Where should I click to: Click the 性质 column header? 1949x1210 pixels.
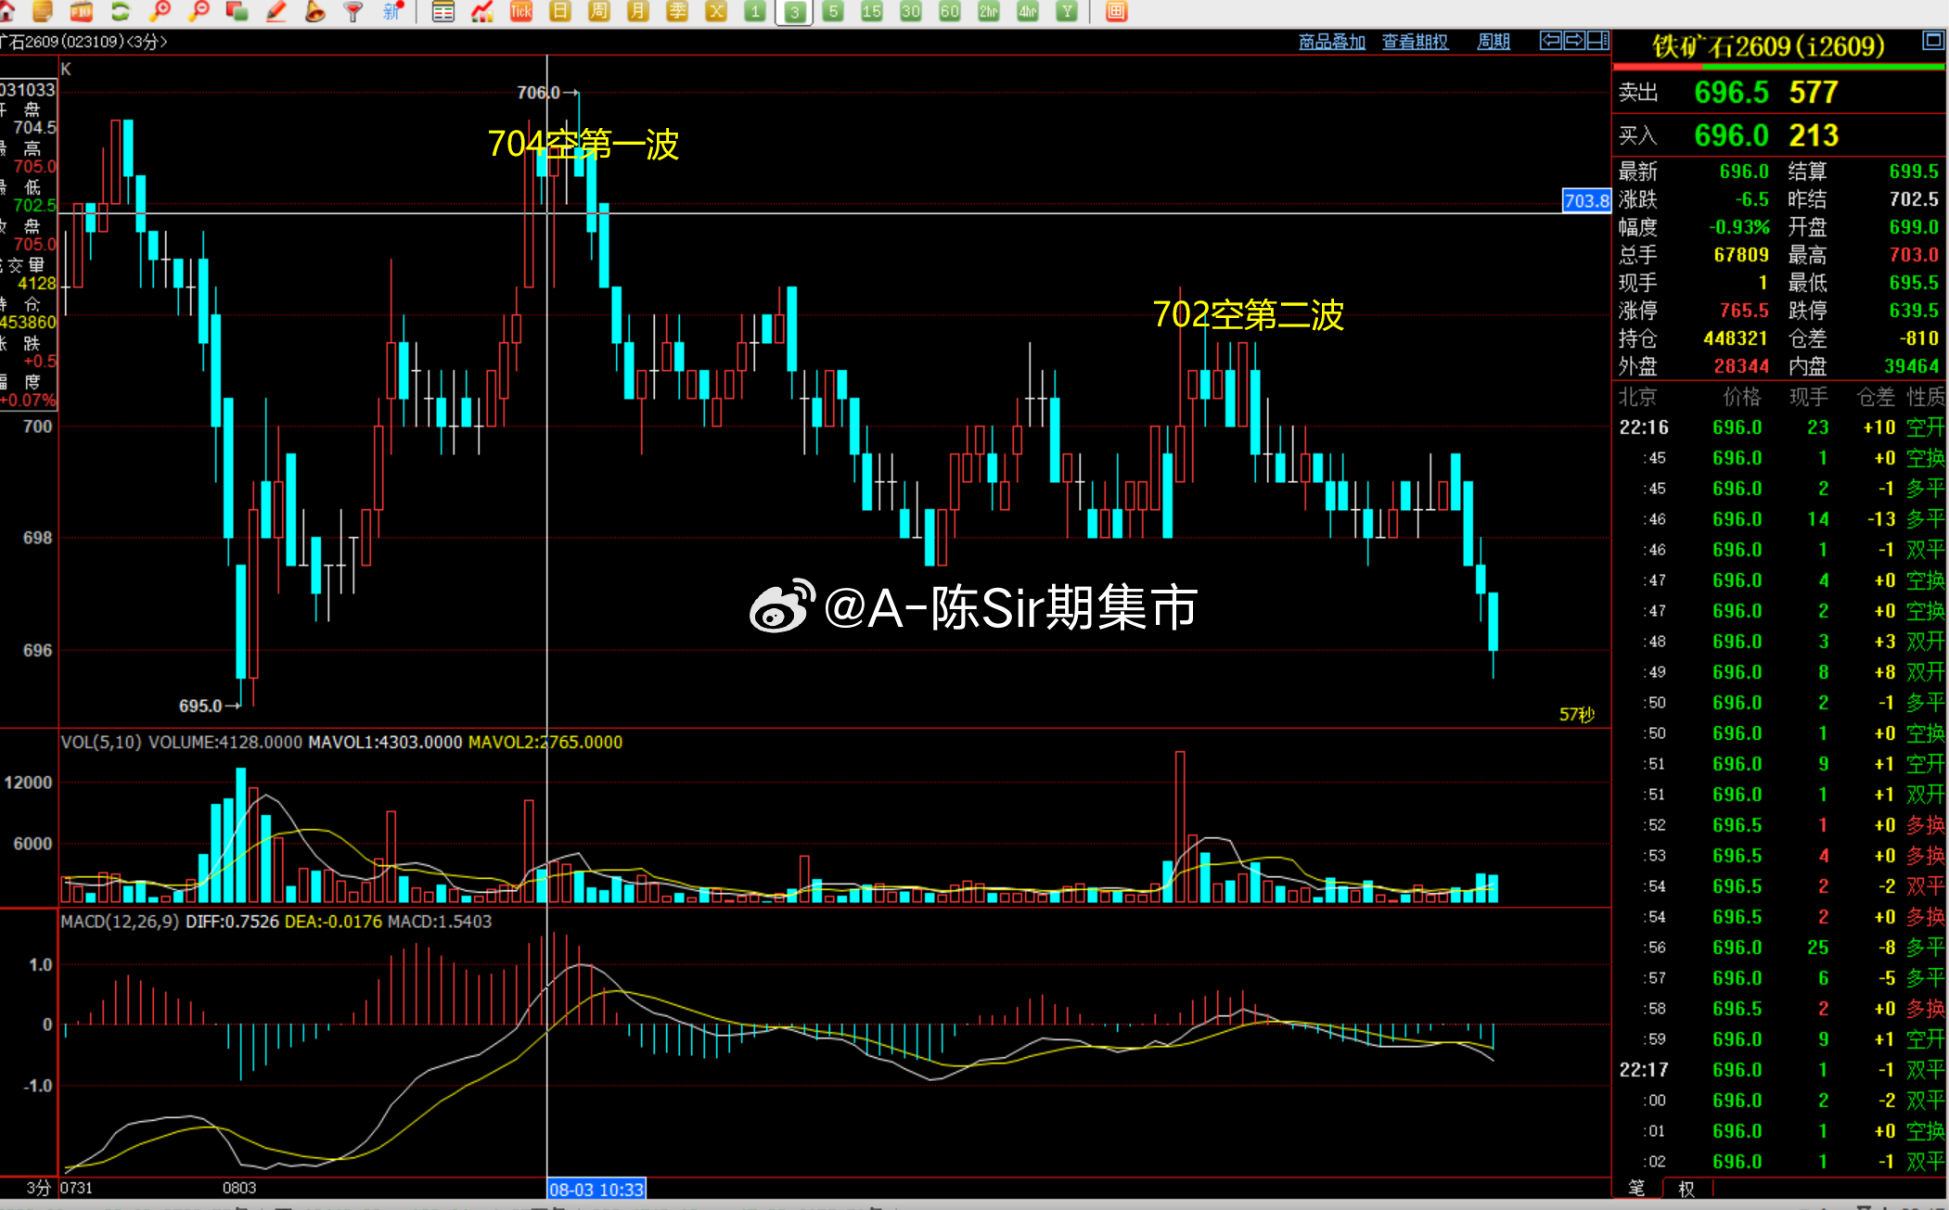[1926, 397]
